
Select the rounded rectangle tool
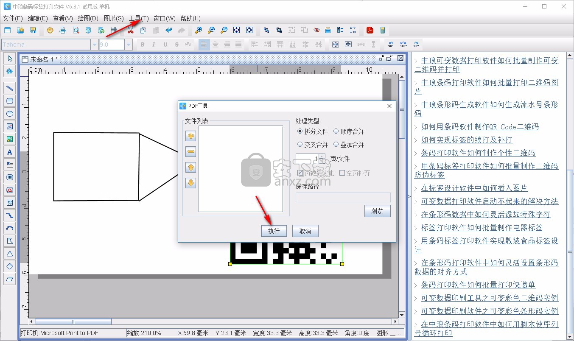click(10, 101)
